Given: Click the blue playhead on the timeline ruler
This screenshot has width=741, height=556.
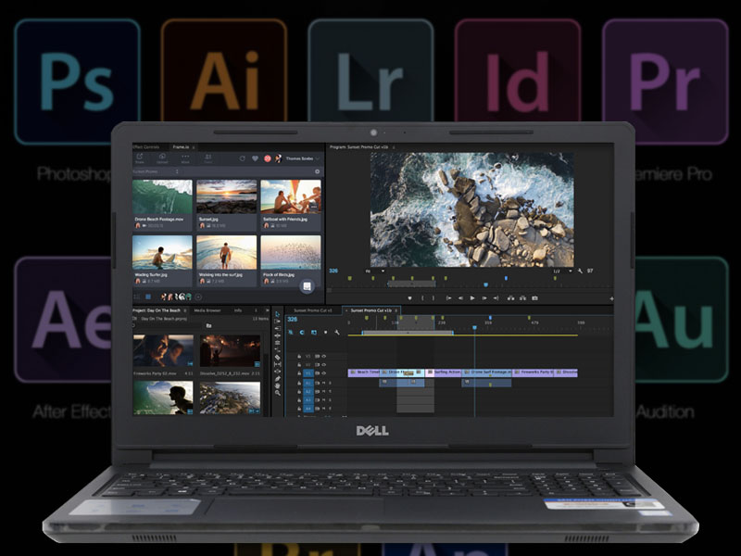Looking at the screenshot, I should 474,327.
